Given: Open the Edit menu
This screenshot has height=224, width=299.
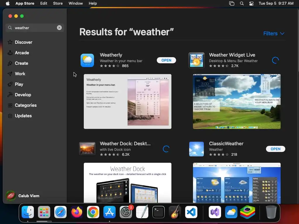Looking at the screenshot, I should point(44,3).
